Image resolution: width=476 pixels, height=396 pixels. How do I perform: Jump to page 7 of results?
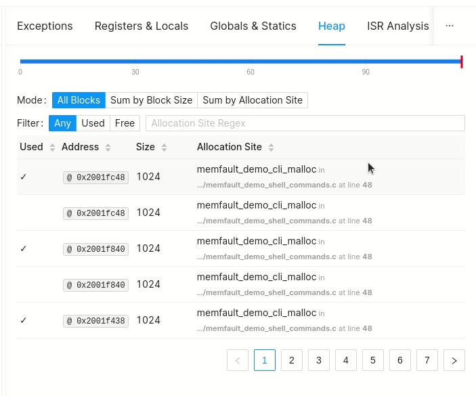[427, 361]
